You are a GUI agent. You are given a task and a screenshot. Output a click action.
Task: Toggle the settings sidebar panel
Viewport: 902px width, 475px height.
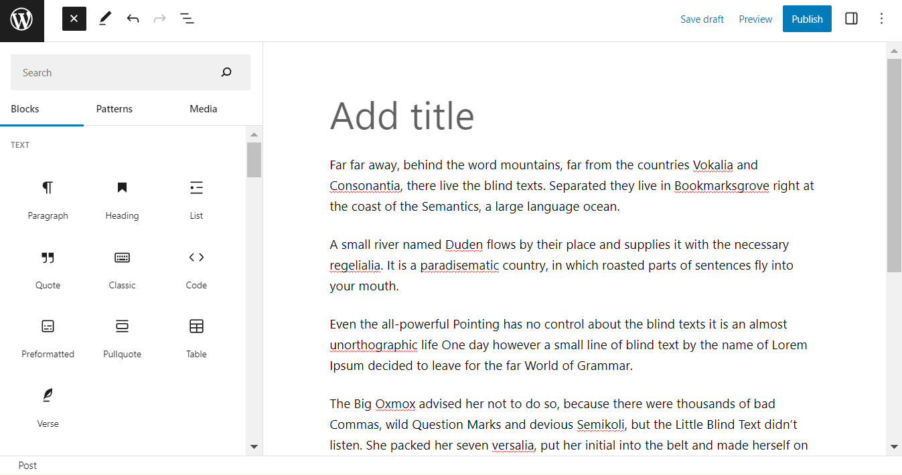850,19
